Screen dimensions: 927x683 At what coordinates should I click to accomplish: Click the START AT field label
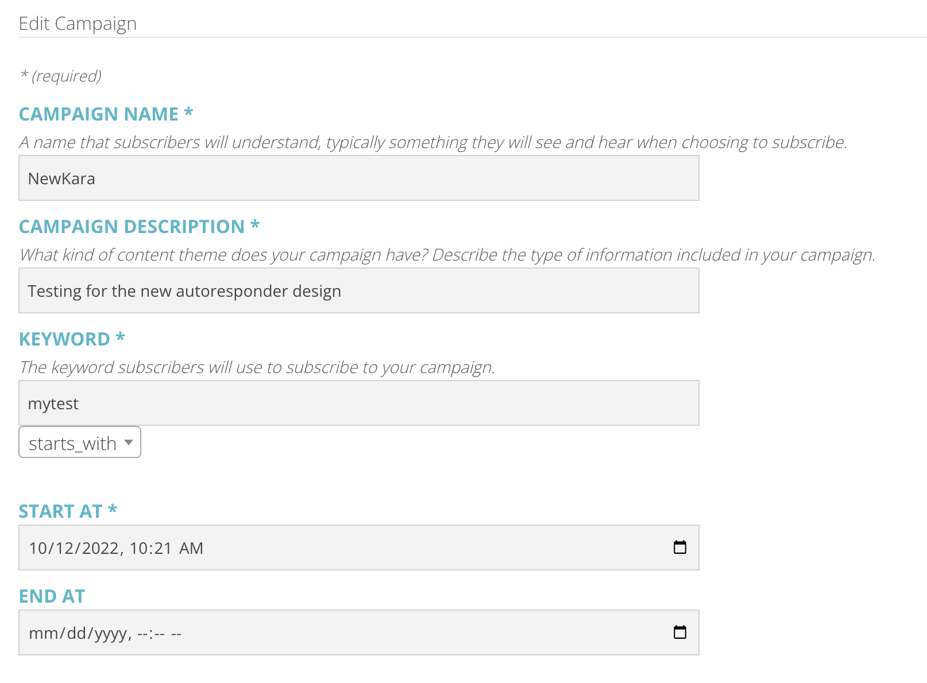pos(60,511)
